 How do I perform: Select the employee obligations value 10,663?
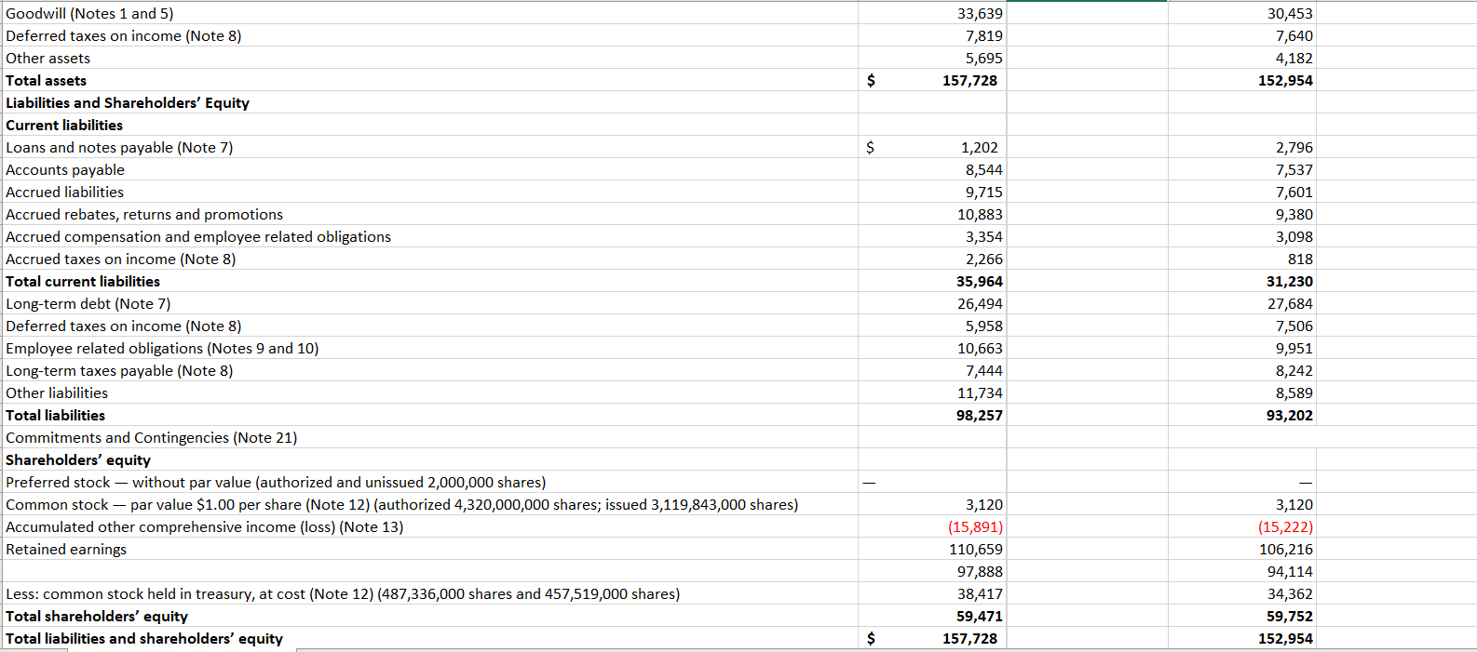click(x=932, y=348)
